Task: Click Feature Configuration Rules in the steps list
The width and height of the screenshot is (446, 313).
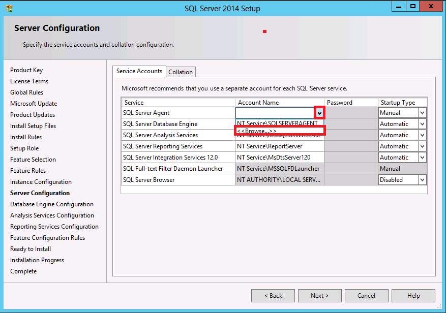Action: [47, 238]
